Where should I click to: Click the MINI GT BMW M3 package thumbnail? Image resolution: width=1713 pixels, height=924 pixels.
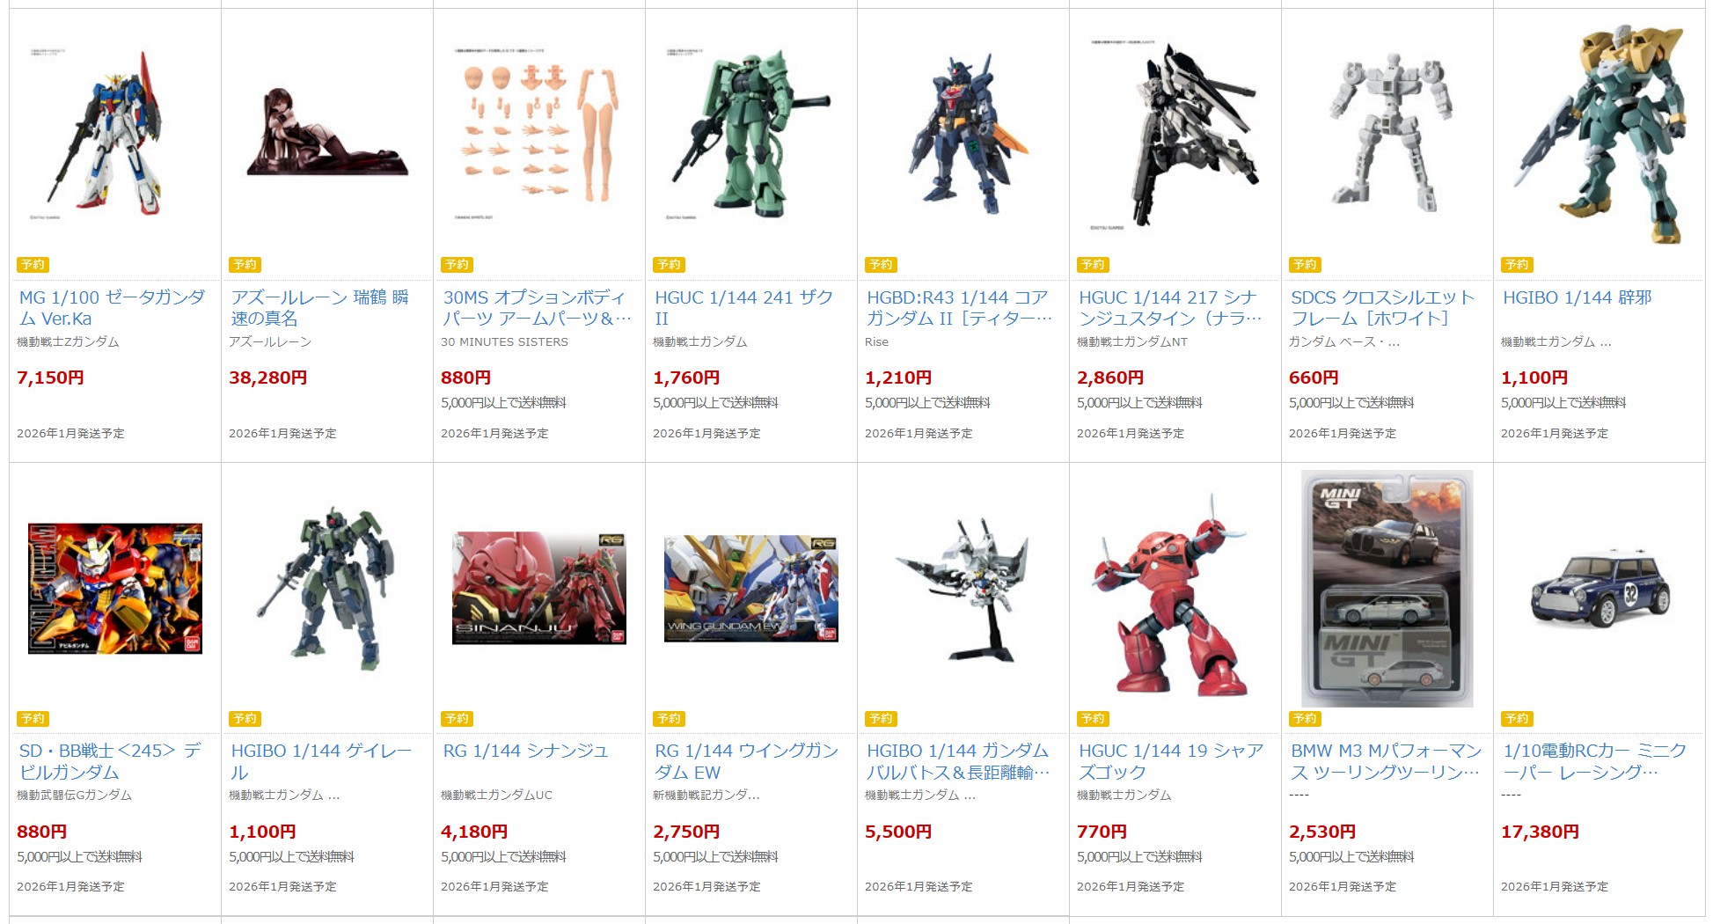pyautogui.click(x=1387, y=589)
